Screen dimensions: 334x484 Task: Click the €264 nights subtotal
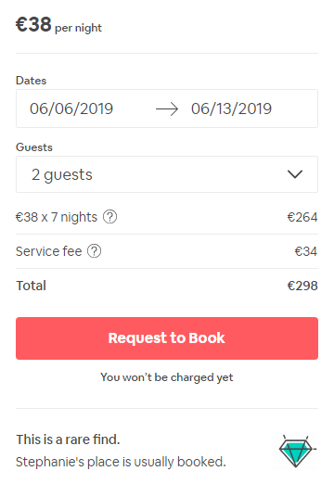click(302, 217)
